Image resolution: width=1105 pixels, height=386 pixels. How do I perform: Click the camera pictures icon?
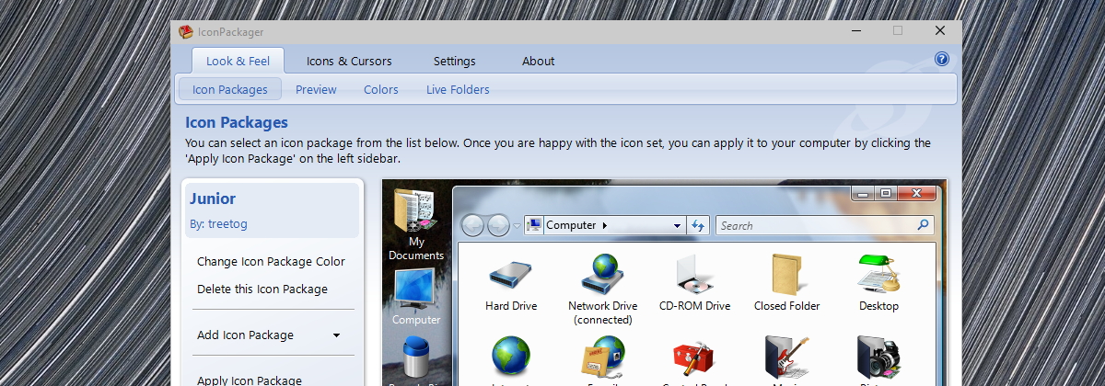pyautogui.click(x=878, y=359)
